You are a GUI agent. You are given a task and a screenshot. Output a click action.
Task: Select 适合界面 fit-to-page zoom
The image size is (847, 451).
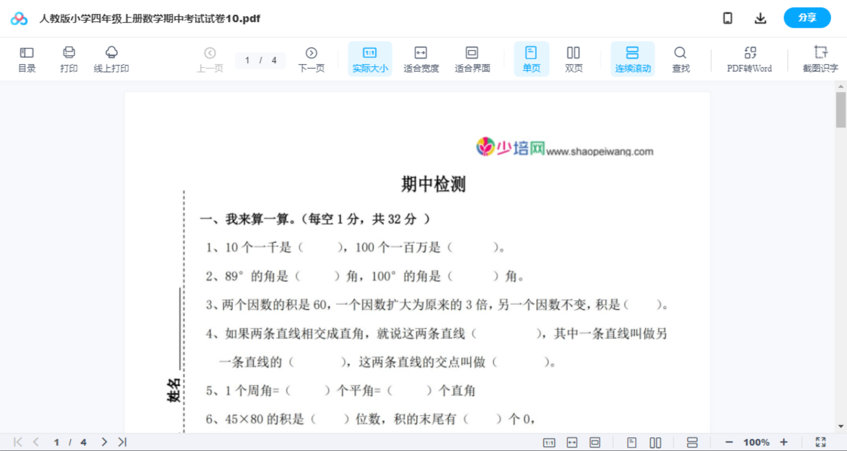472,59
